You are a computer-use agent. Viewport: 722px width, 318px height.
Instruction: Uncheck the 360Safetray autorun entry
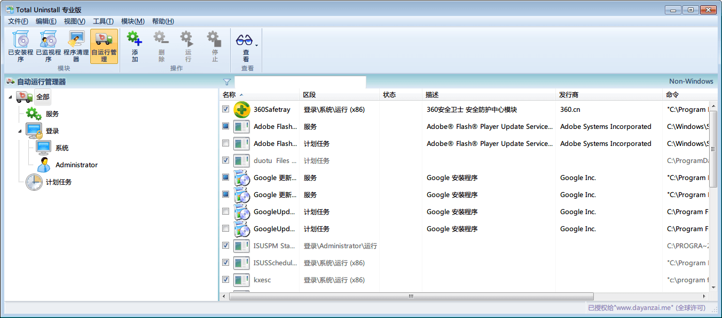tap(225, 109)
